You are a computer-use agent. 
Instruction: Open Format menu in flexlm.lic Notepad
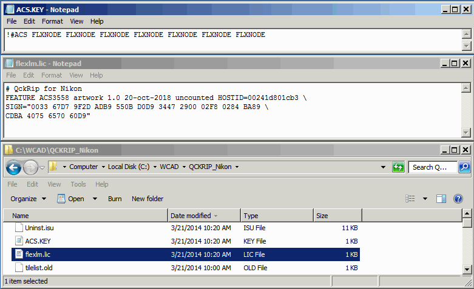[x=52, y=75]
